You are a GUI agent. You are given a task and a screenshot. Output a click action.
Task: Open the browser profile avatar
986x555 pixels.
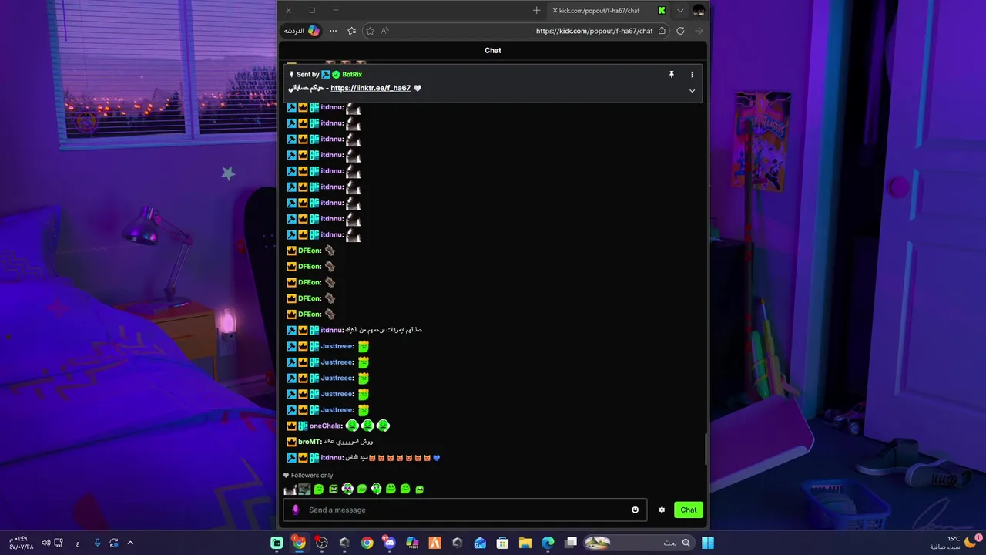(x=699, y=11)
